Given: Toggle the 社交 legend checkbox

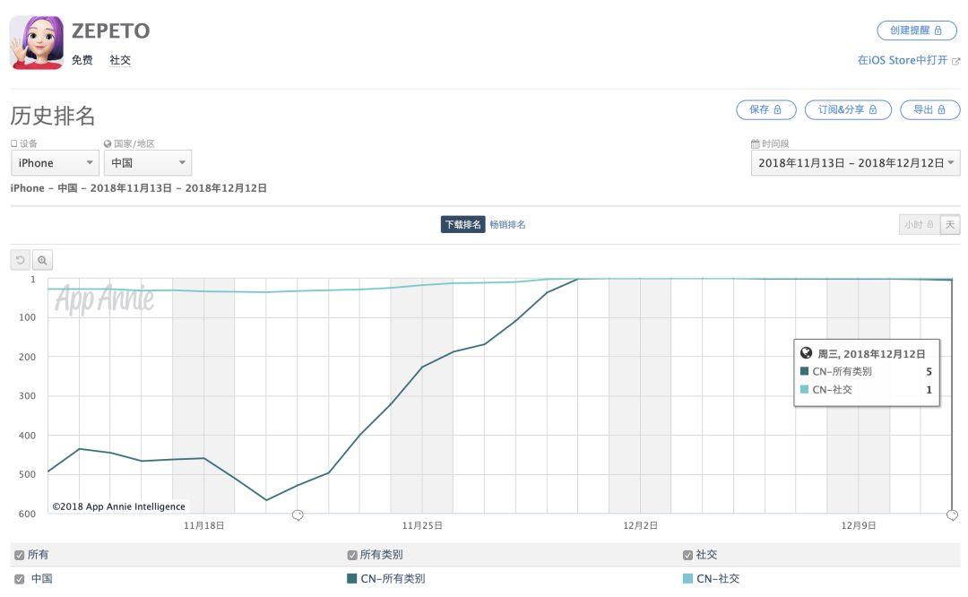Looking at the screenshot, I should tap(687, 555).
